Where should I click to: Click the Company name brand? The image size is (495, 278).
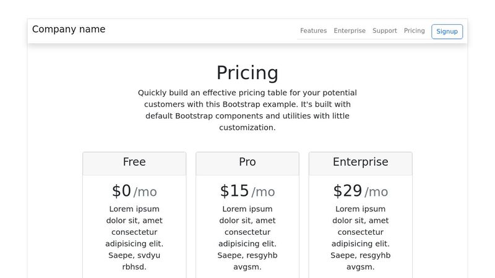[x=69, y=29]
